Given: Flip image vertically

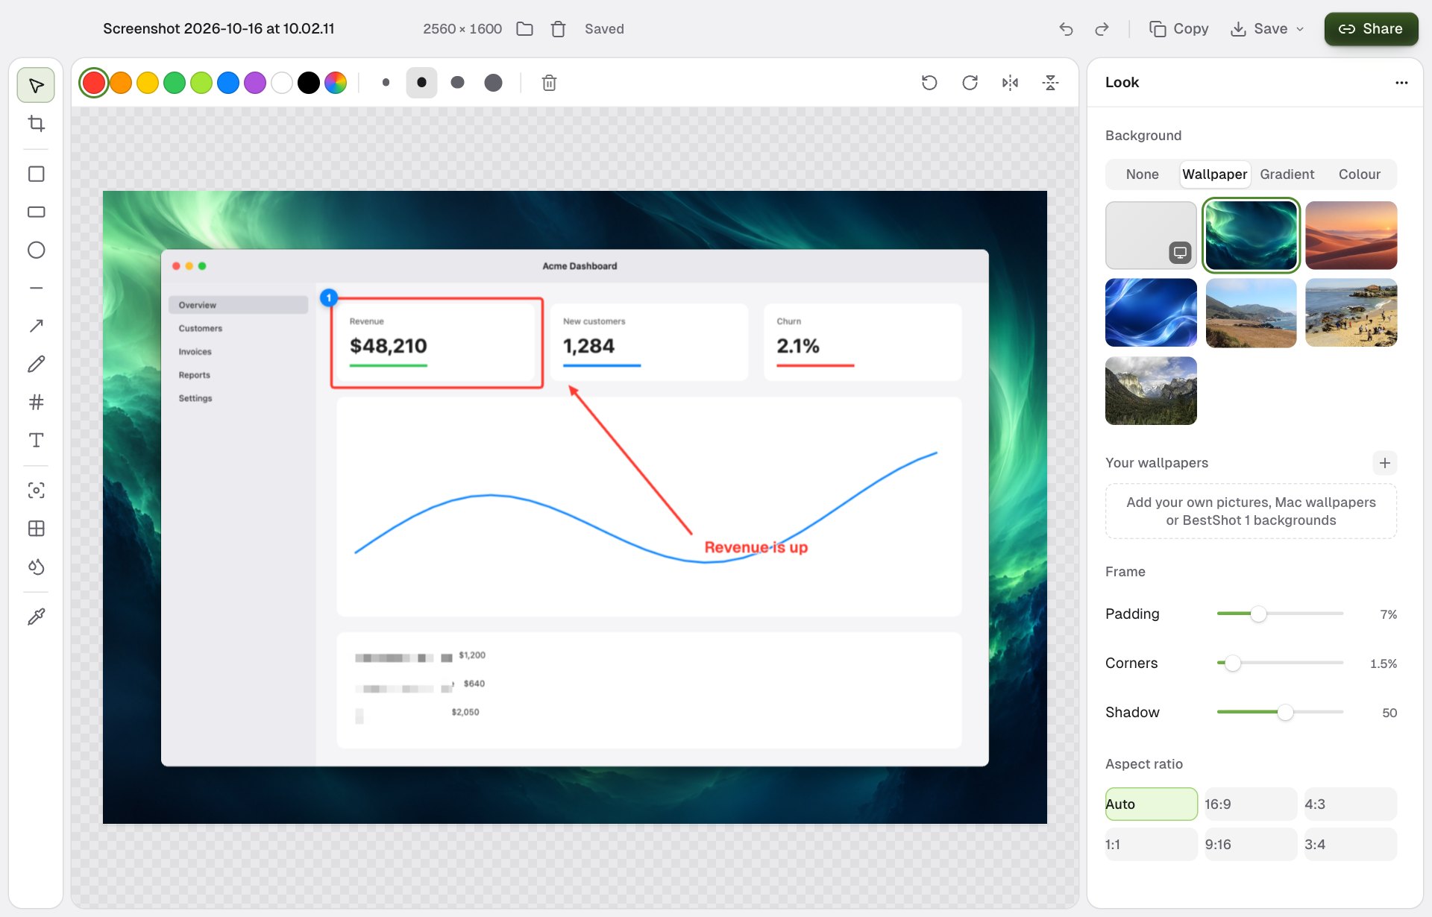Looking at the screenshot, I should (x=1050, y=83).
